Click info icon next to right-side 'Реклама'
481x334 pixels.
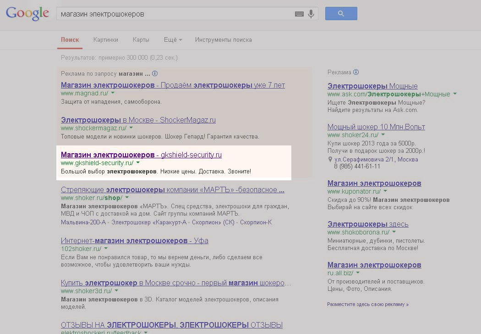[x=356, y=72]
